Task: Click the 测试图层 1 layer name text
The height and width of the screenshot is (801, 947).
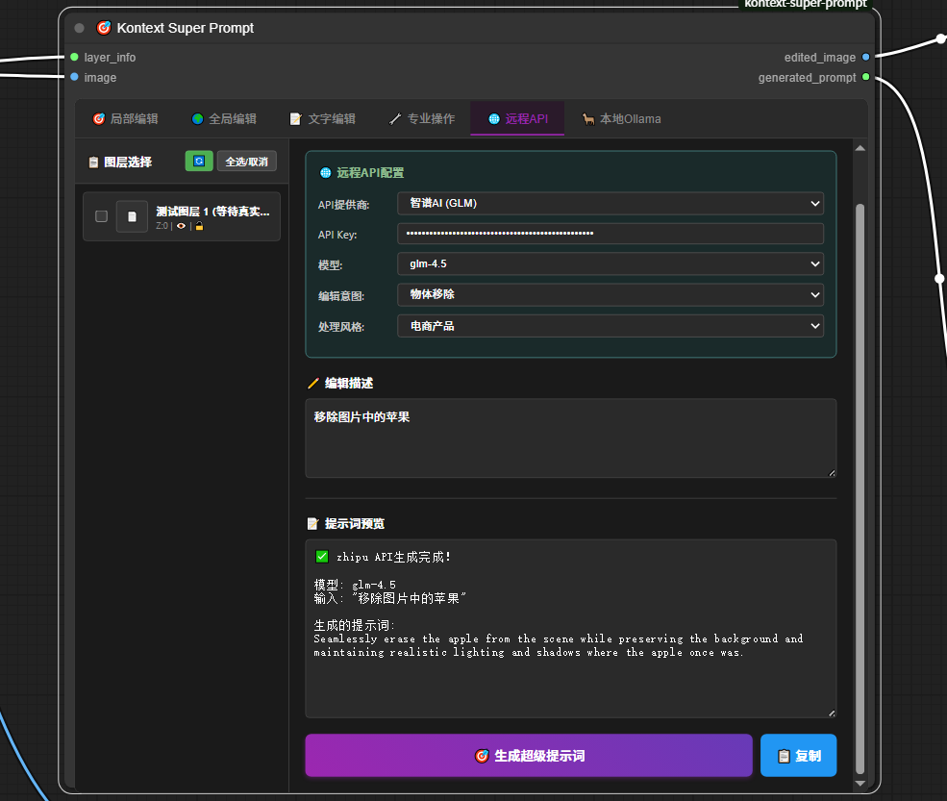Action: [x=212, y=211]
